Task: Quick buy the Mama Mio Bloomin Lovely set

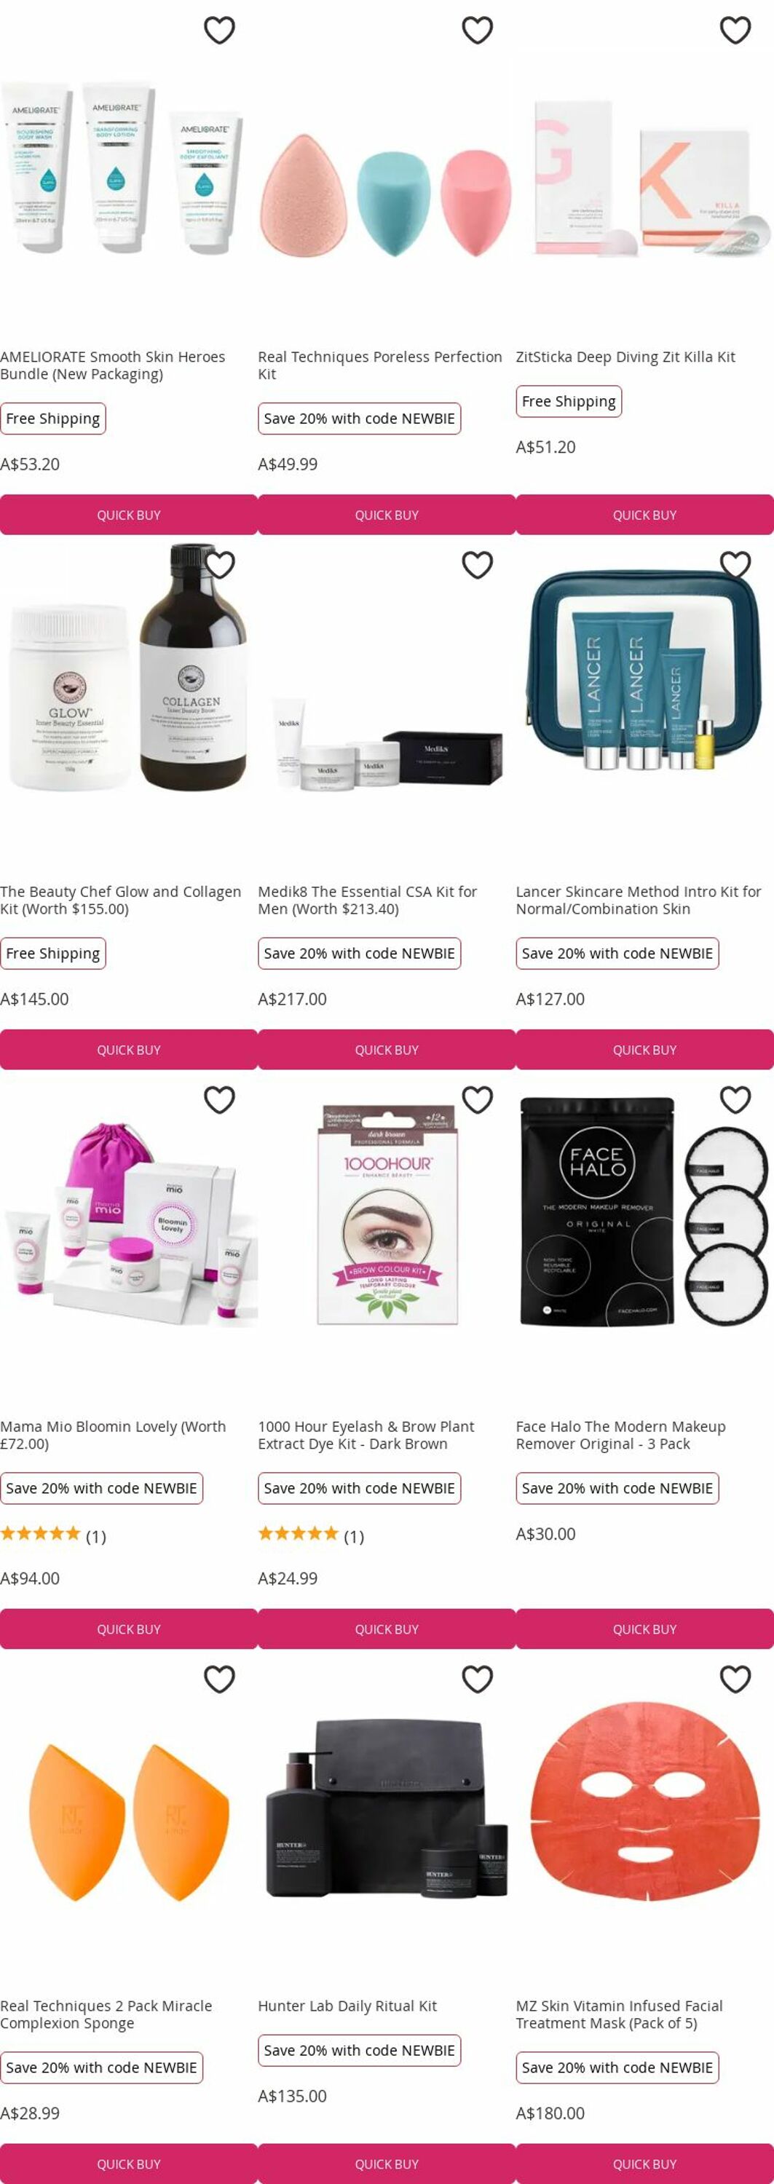Action: coord(129,1629)
